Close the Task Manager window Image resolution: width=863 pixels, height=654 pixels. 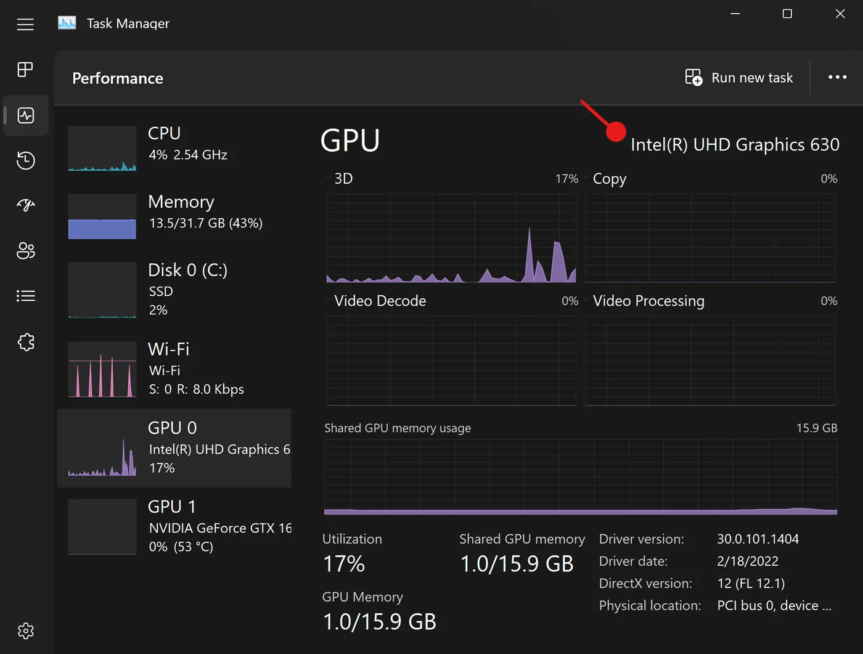point(840,14)
